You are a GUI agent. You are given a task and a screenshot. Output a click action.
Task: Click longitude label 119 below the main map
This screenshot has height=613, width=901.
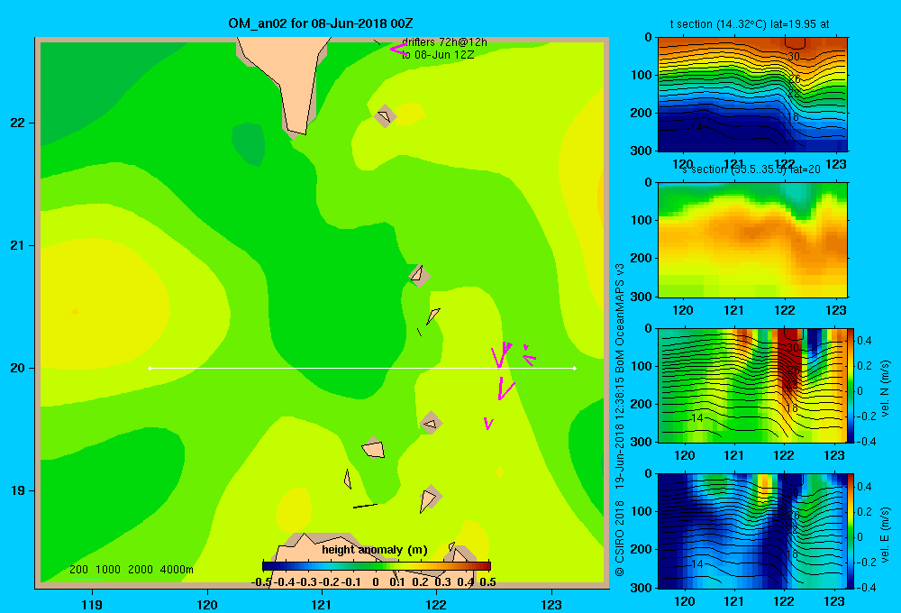click(92, 605)
